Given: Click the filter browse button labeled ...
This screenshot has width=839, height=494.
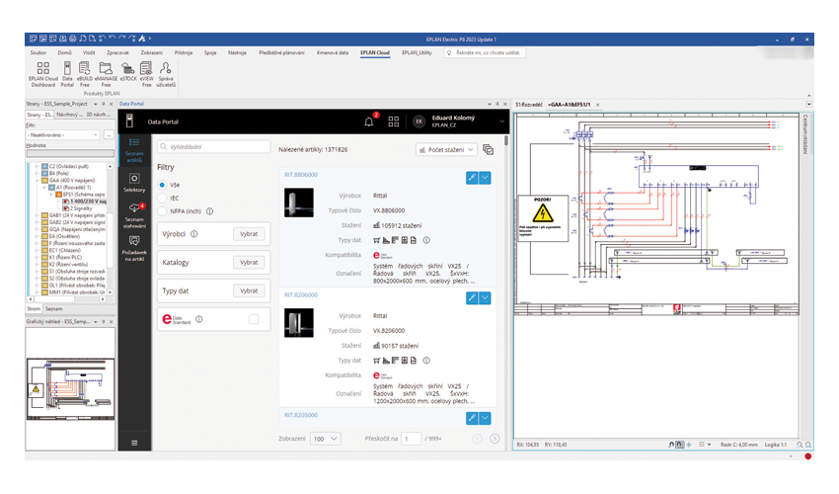Looking at the screenshot, I should tap(109, 135).
